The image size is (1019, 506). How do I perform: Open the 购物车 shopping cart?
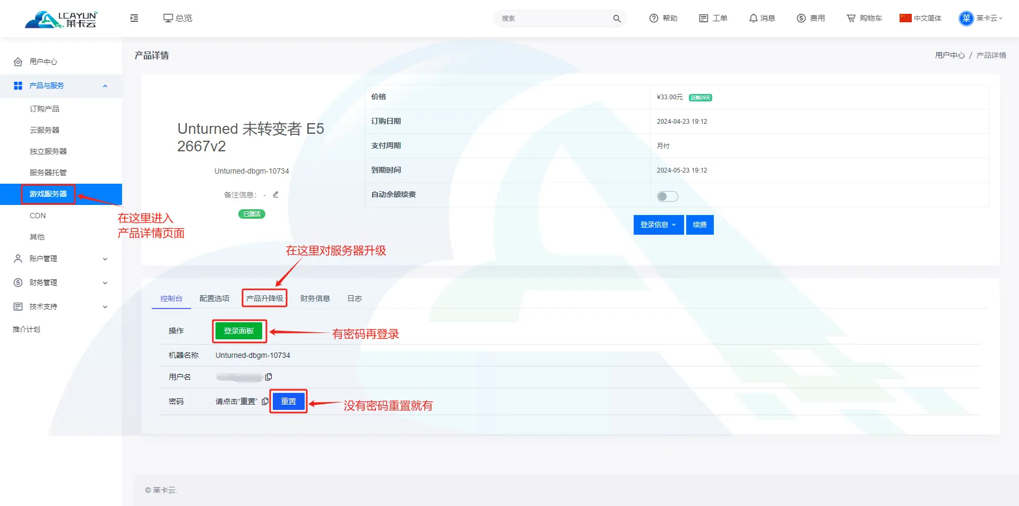864,18
